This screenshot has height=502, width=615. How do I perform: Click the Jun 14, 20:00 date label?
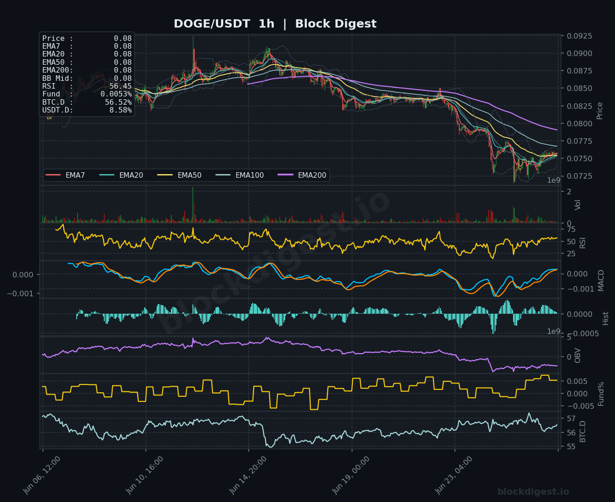tap(248, 475)
